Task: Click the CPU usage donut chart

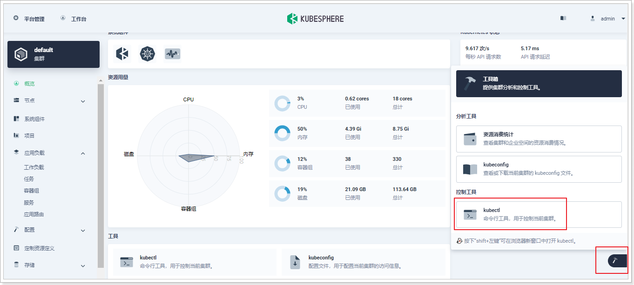Action: [x=282, y=103]
